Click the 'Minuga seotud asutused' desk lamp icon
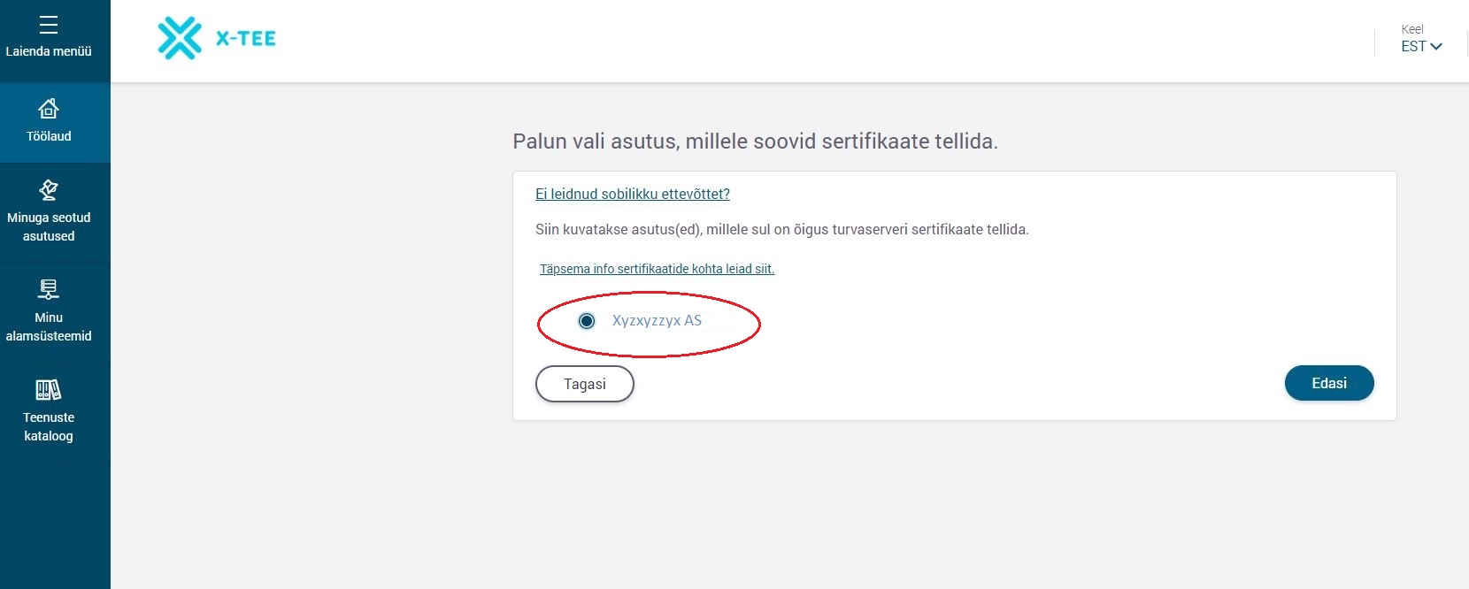 [x=49, y=189]
